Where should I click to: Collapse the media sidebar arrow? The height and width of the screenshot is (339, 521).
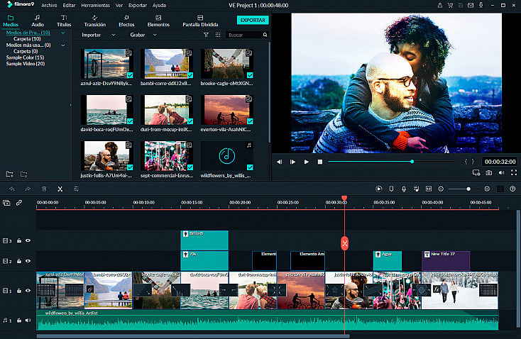[70, 105]
